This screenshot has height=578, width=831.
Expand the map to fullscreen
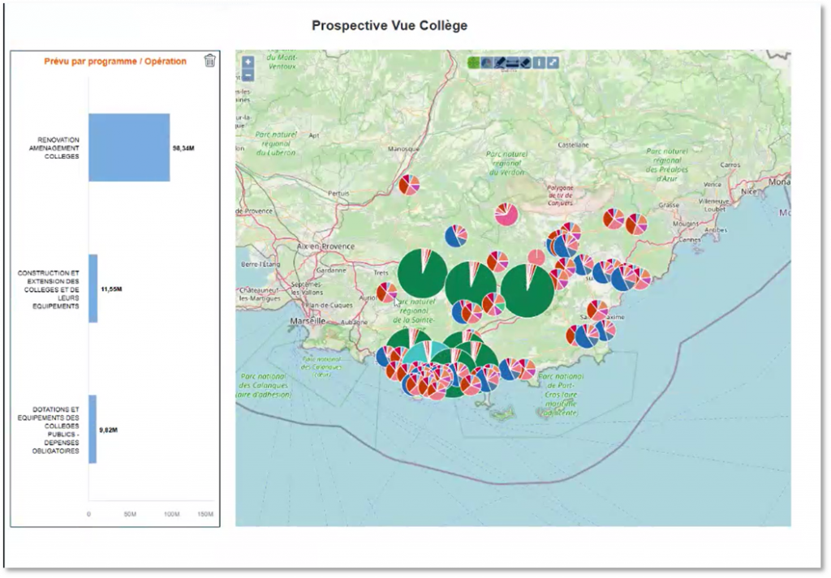pyautogui.click(x=553, y=62)
